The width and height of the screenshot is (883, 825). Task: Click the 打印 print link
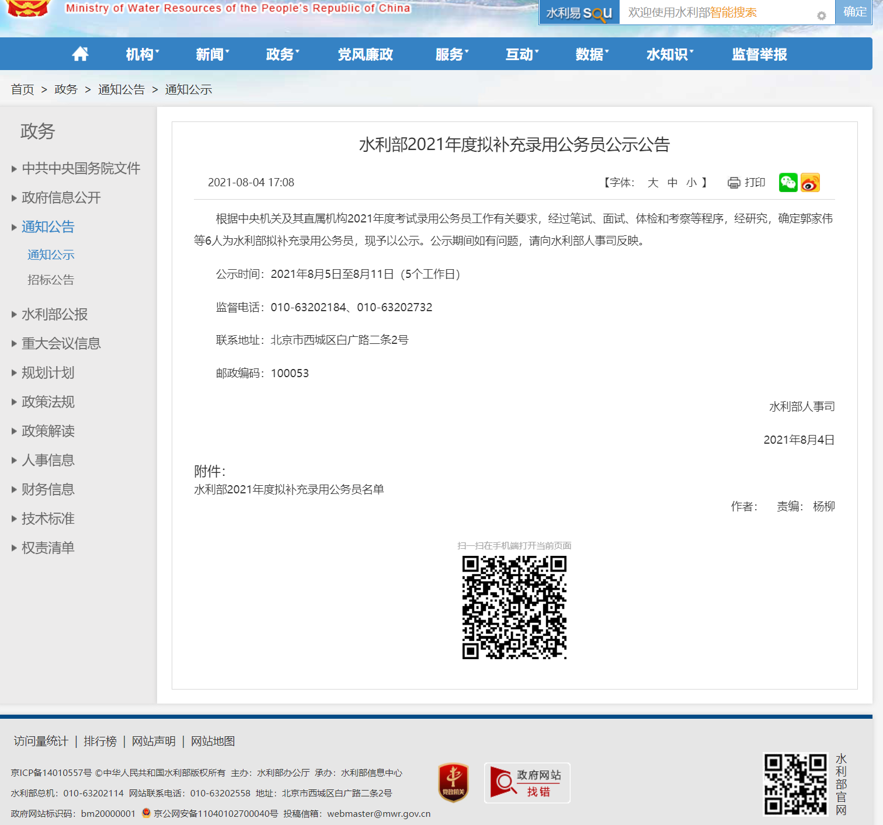coord(755,183)
